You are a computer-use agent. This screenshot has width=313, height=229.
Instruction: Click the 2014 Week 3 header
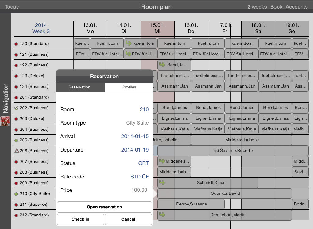pyautogui.click(x=41, y=28)
